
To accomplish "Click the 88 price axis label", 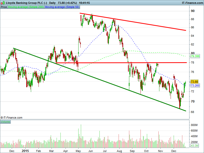I will pos(193,19).
